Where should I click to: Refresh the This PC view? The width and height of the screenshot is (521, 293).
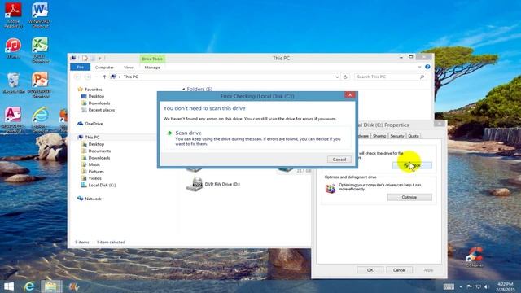coord(345,77)
